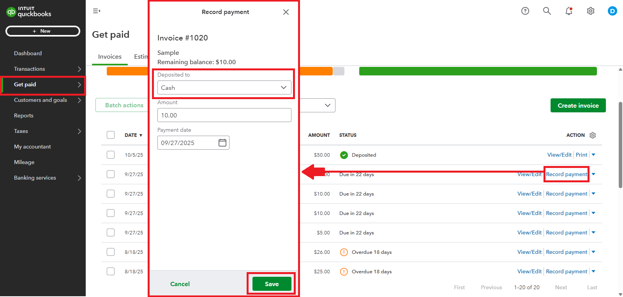The image size is (623, 297).
Task: Expand action dropdown arrow for Deposited invoice
Action: point(593,155)
